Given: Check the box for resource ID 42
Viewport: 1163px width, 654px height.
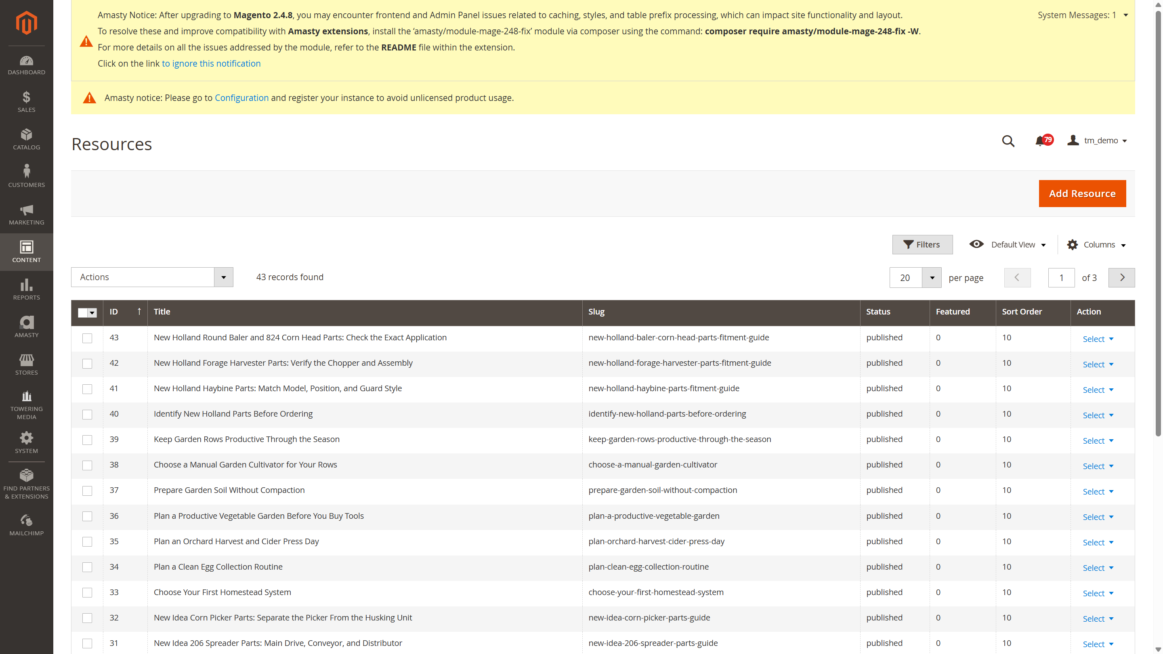Looking at the screenshot, I should coord(87,363).
